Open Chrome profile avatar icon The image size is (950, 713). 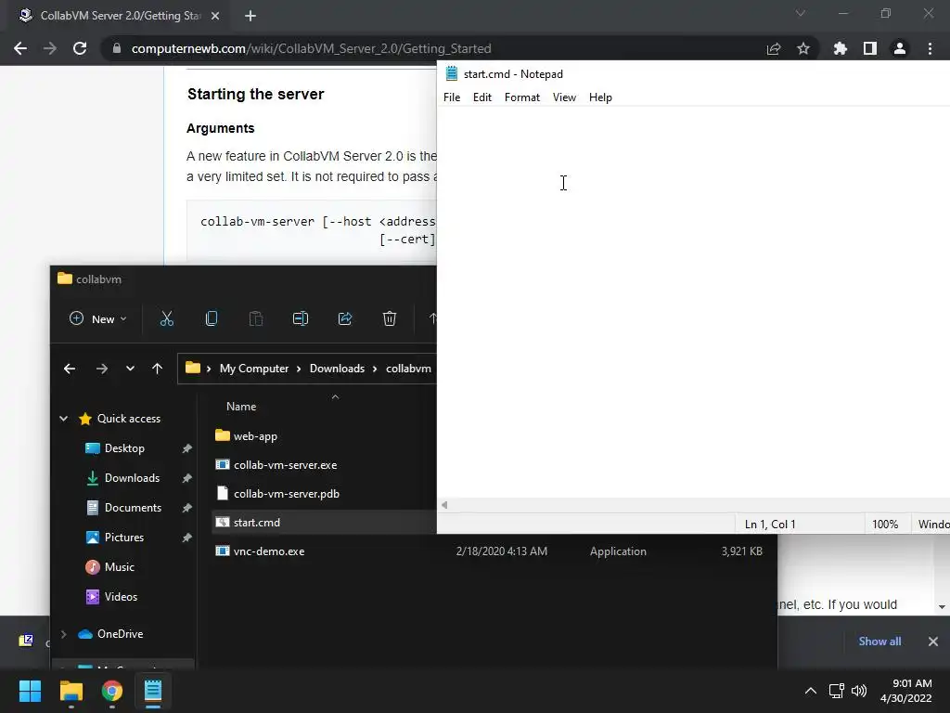click(x=900, y=48)
